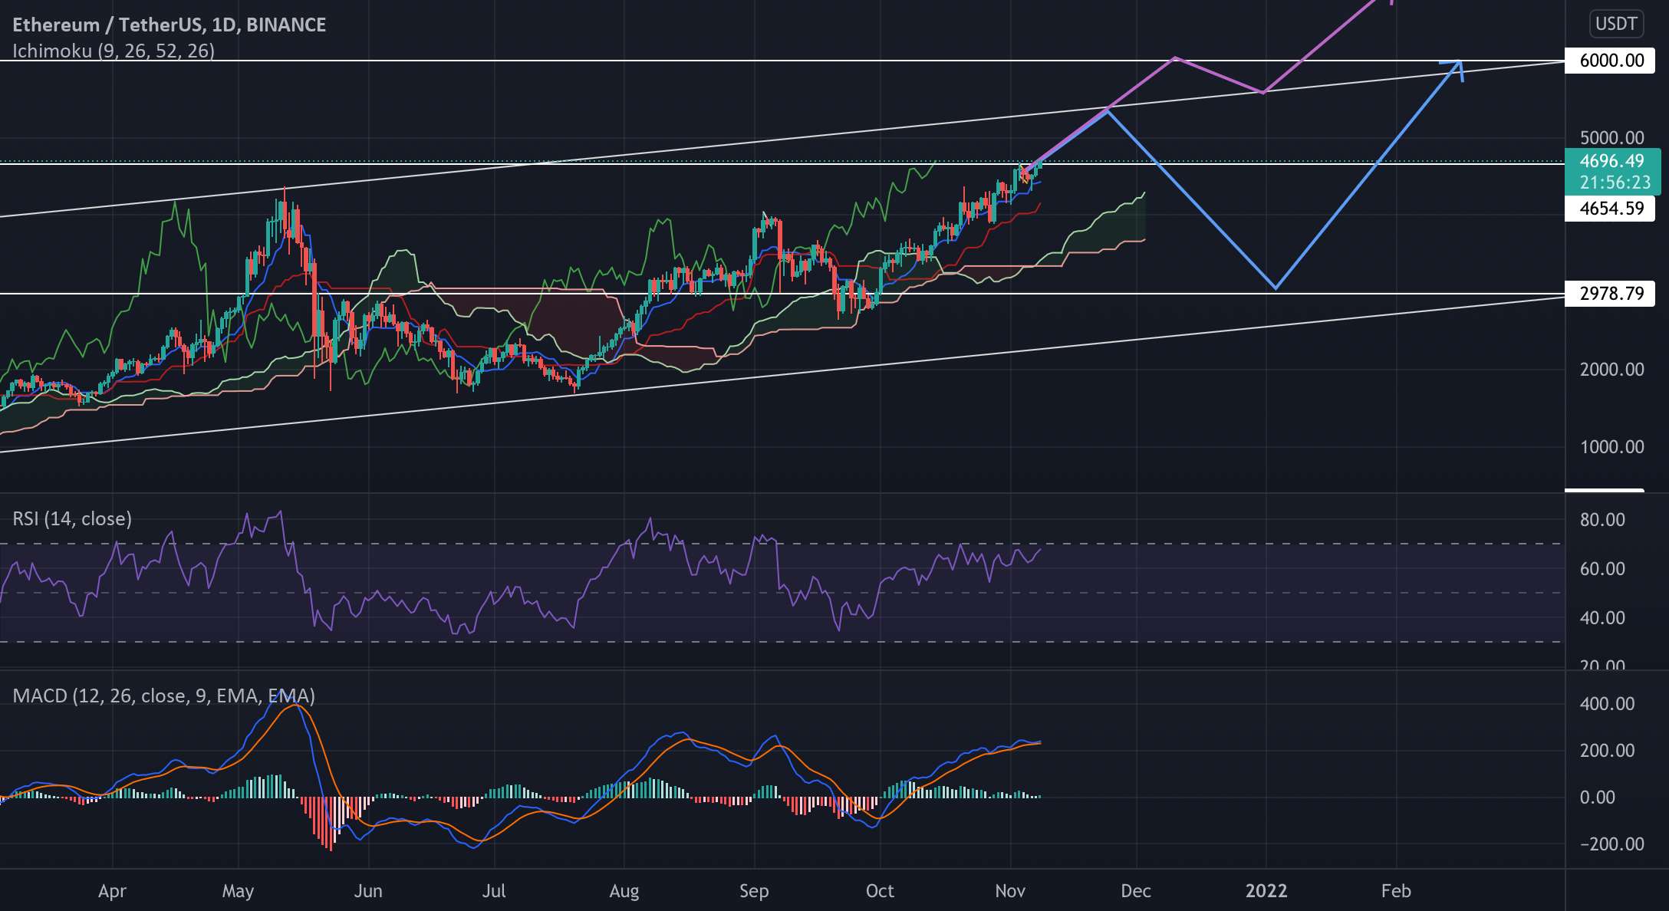Image resolution: width=1669 pixels, height=911 pixels.
Task: Click the Dec label on time axis
Action: tap(1136, 891)
